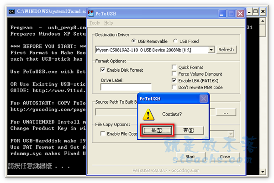The width and height of the screenshot is (274, 183).
Task: Click the yellow warning icon in dialog
Action: point(148,115)
